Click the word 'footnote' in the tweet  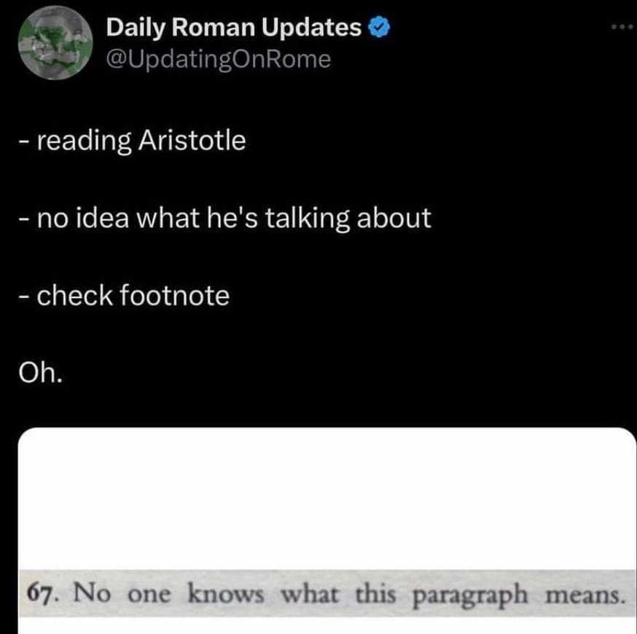coord(175,295)
